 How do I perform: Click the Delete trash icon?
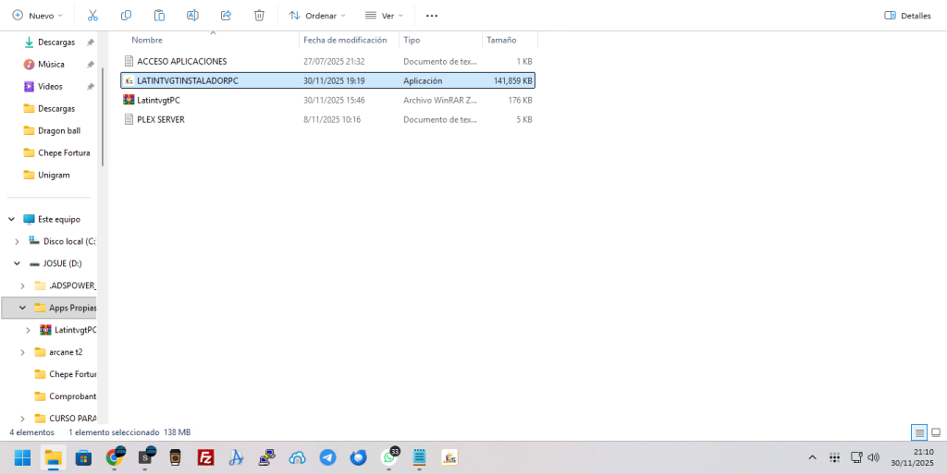tap(259, 16)
